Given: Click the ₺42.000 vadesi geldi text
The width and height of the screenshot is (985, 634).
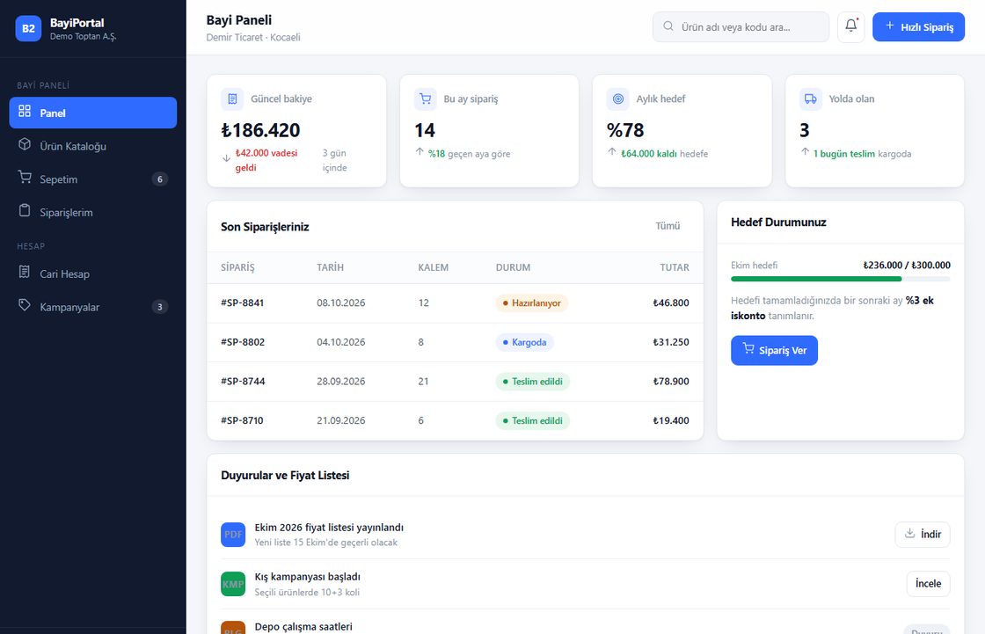Looking at the screenshot, I should 266,160.
